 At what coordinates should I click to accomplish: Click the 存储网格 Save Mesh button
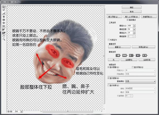pos(149,17)
